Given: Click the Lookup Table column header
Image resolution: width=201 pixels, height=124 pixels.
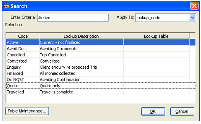Looking at the screenshot, I should (156, 36).
